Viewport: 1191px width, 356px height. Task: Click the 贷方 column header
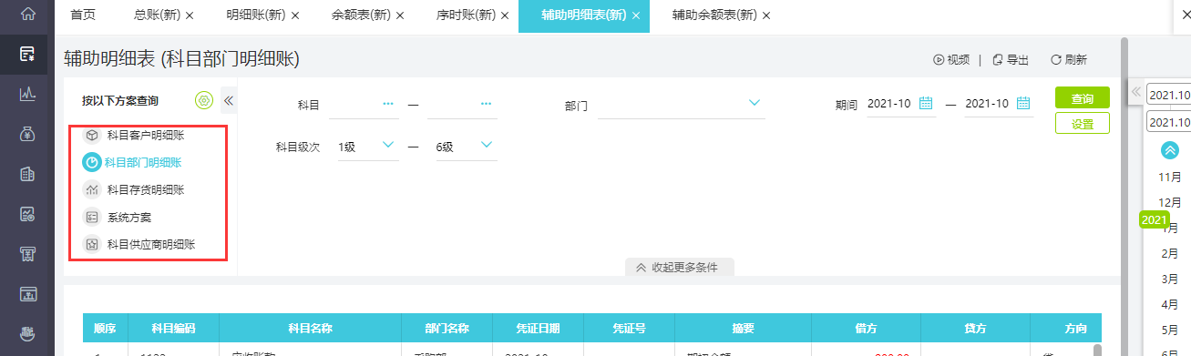(975, 328)
